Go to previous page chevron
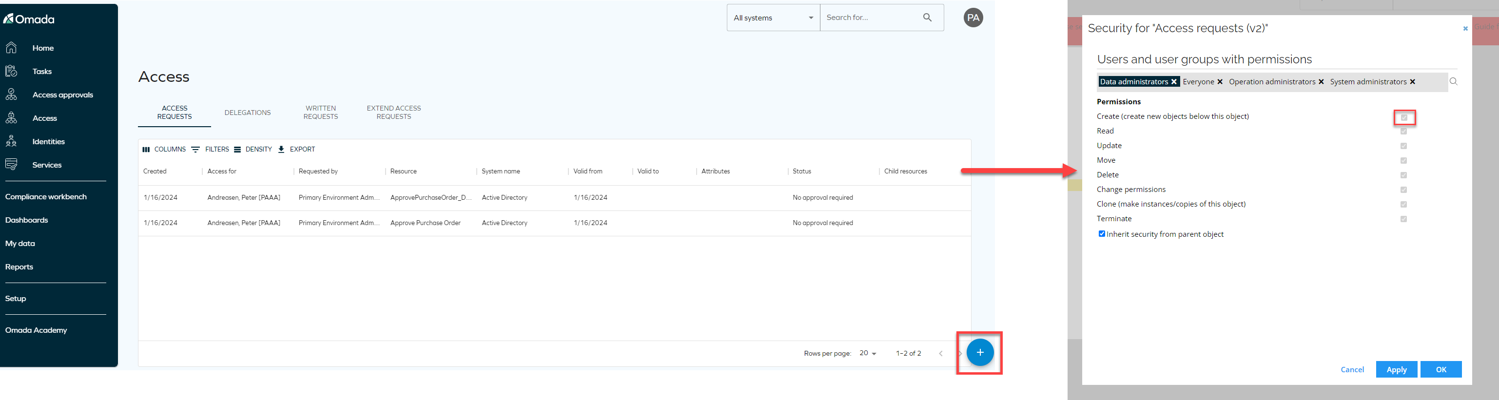Image resolution: width=1499 pixels, height=400 pixels. pos(940,354)
